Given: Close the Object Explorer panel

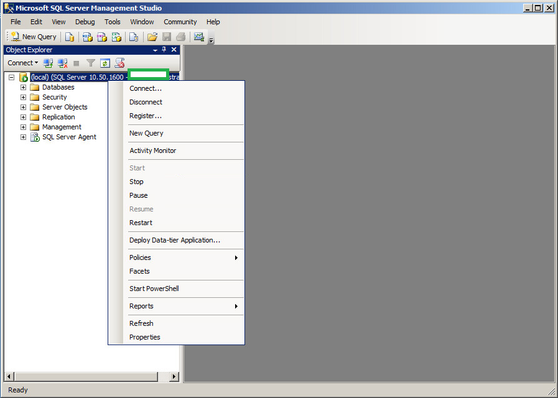Looking at the screenshot, I should click(x=174, y=50).
